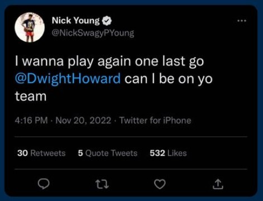263x201 pixels.
Task: Click the Nick Young display name
Action: [x=76, y=21]
